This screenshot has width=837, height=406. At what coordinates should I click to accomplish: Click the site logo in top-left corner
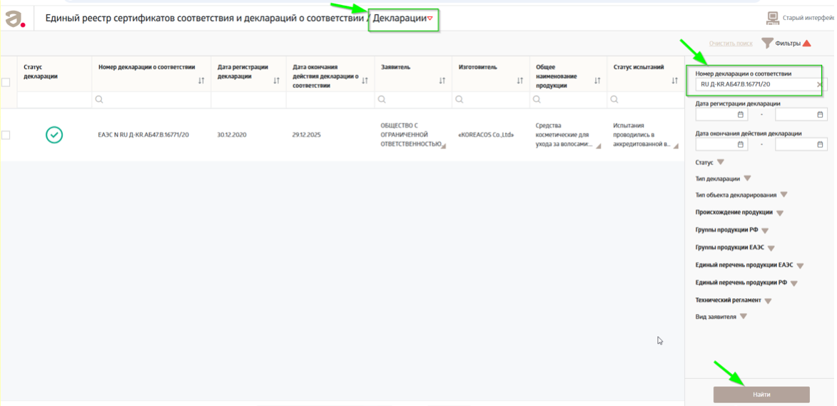coord(14,19)
